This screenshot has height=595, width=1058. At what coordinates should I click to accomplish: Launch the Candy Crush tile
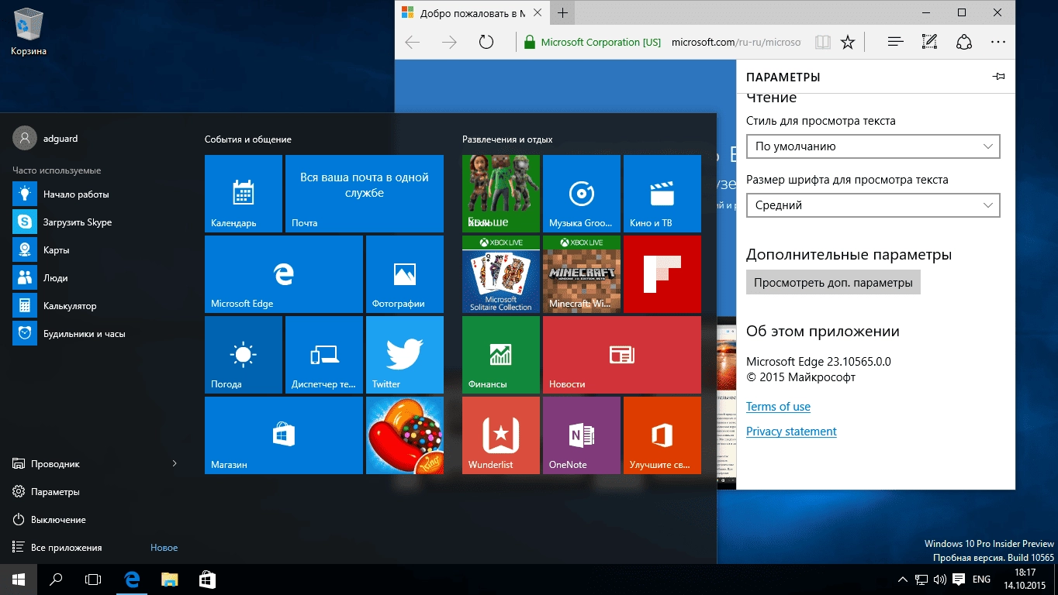point(405,435)
